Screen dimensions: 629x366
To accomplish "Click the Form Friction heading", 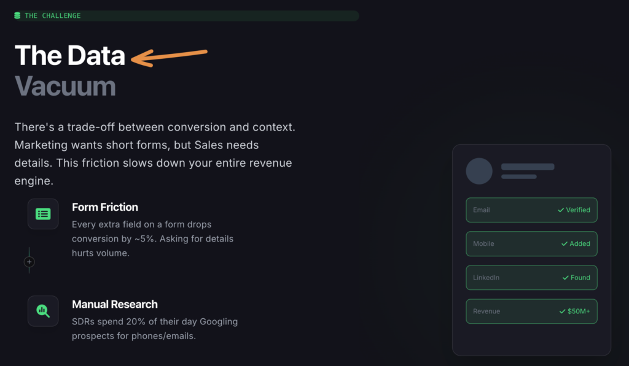I will coord(105,207).
